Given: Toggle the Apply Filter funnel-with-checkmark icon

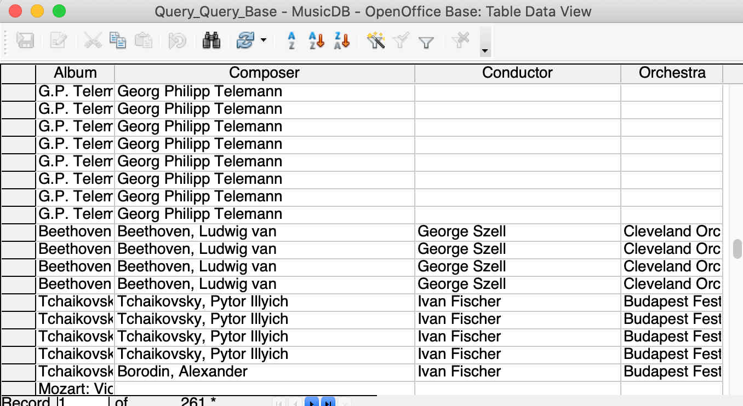Looking at the screenshot, I should click(401, 40).
